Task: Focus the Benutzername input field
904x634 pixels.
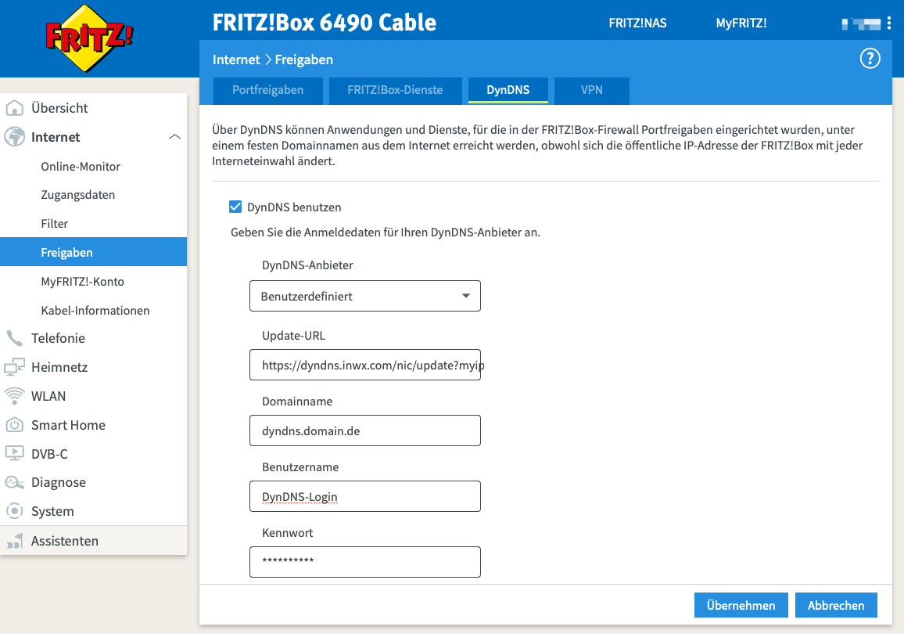Action: coord(365,496)
